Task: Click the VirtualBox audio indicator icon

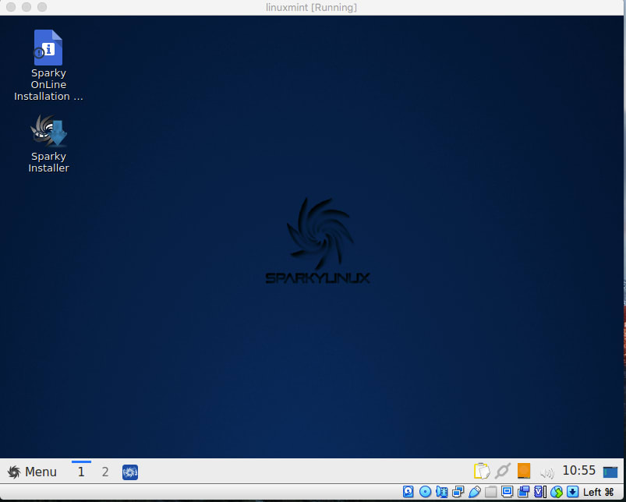Action: pos(441,492)
